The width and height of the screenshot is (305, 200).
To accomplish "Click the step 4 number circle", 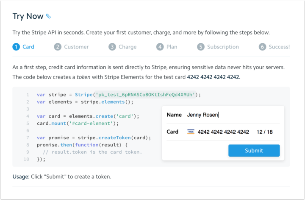I will pyautogui.click(x=160, y=47).
